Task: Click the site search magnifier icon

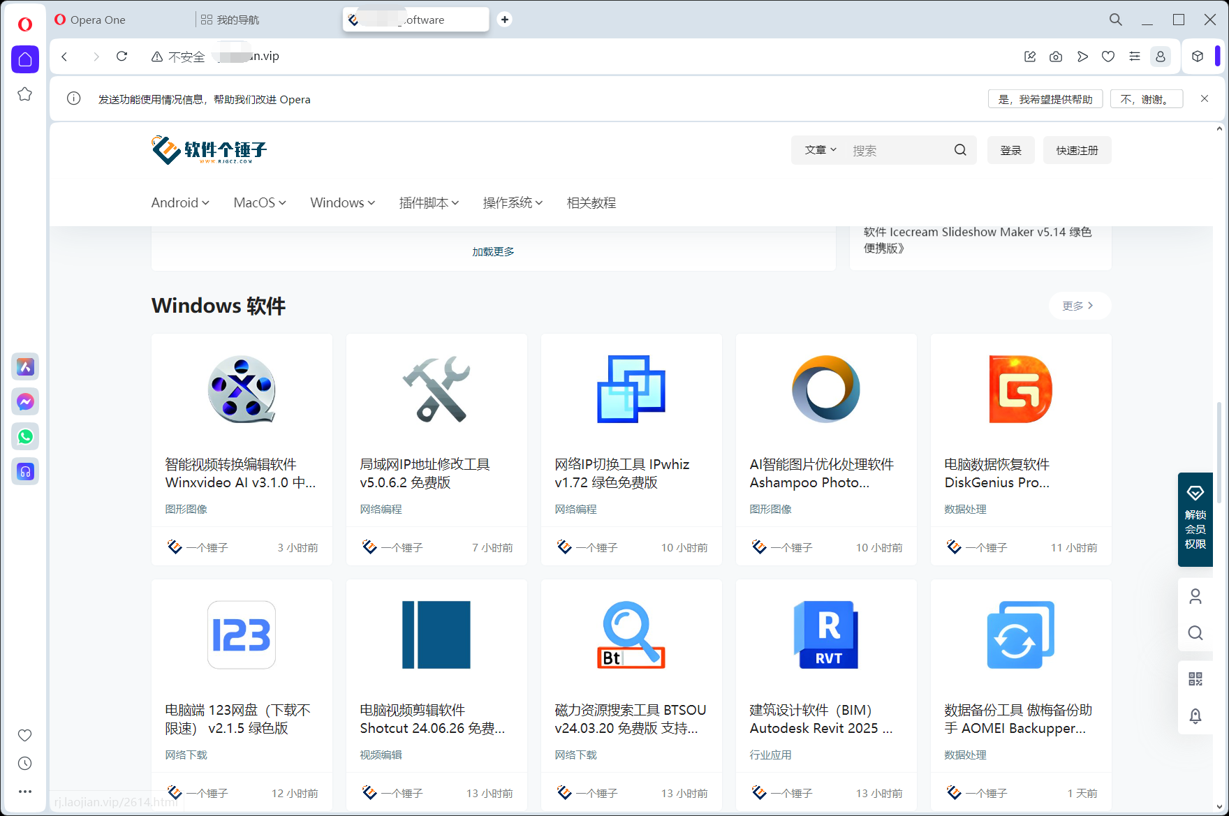Action: click(960, 150)
